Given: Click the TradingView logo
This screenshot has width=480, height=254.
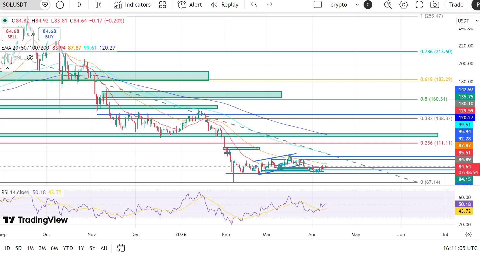Looking at the screenshot, I should point(35,220).
